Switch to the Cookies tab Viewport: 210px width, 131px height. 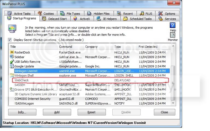click(x=46, y=13)
